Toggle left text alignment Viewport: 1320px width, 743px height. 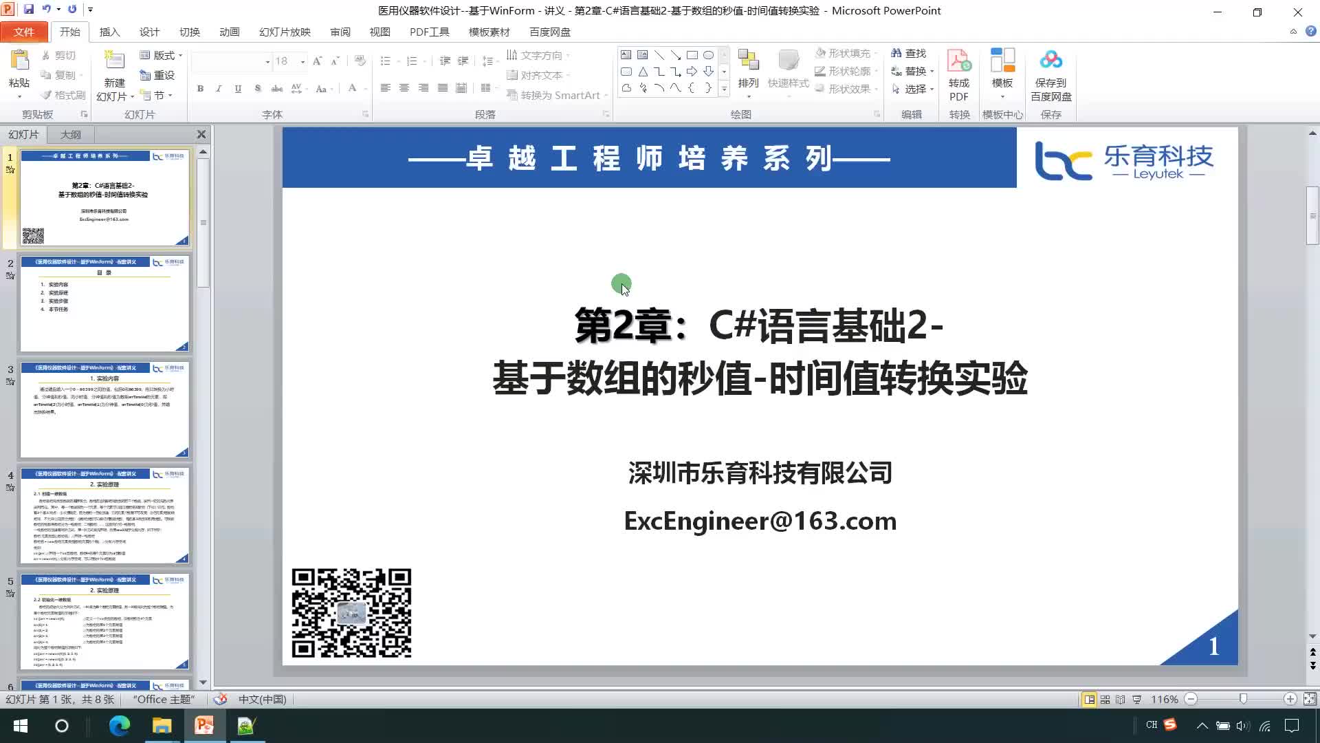385,87
